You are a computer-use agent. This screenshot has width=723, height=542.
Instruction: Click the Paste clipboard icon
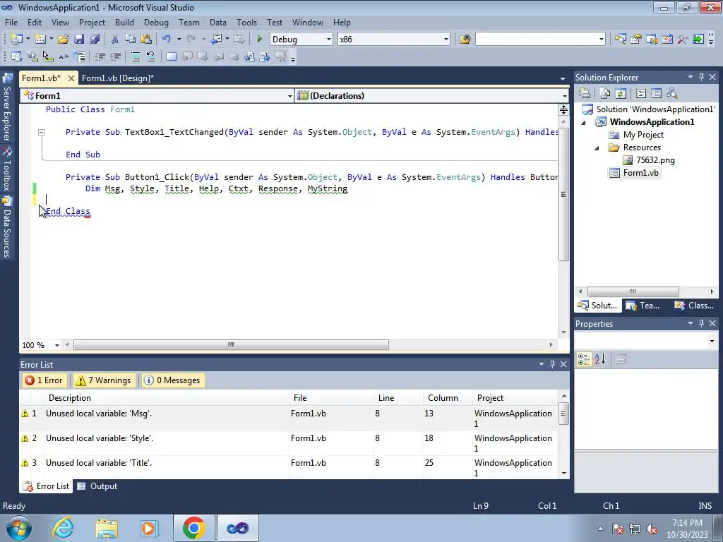coord(146,40)
